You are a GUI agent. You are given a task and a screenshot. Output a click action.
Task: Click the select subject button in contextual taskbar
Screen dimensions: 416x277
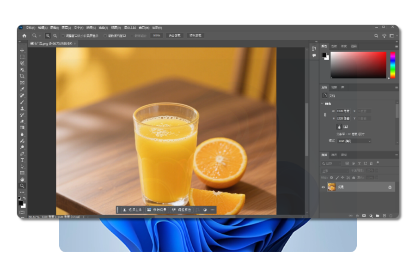coord(132,210)
